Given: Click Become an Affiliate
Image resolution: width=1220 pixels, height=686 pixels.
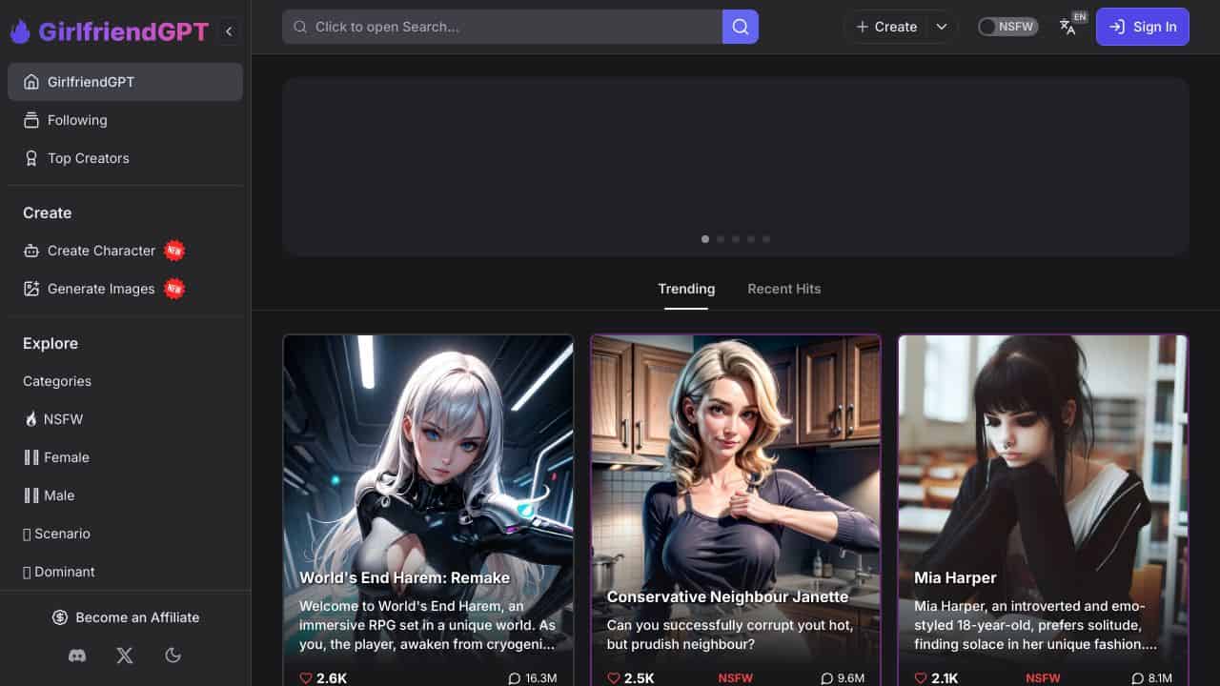Looking at the screenshot, I should coord(125,617).
